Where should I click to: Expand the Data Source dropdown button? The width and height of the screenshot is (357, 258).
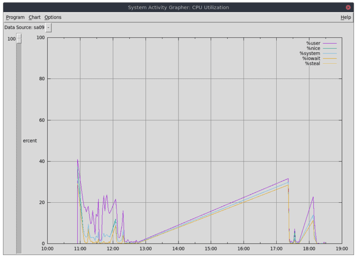(49, 28)
